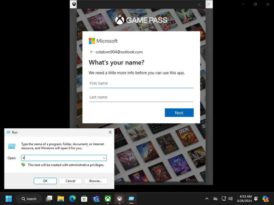Screen dimensions: 274x205
Task: Click OK in the Run dialog
Action: (45, 181)
